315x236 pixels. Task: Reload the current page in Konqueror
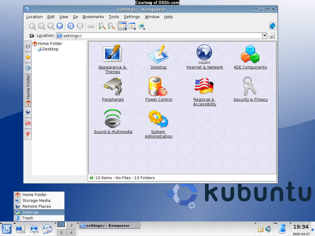[71, 26]
